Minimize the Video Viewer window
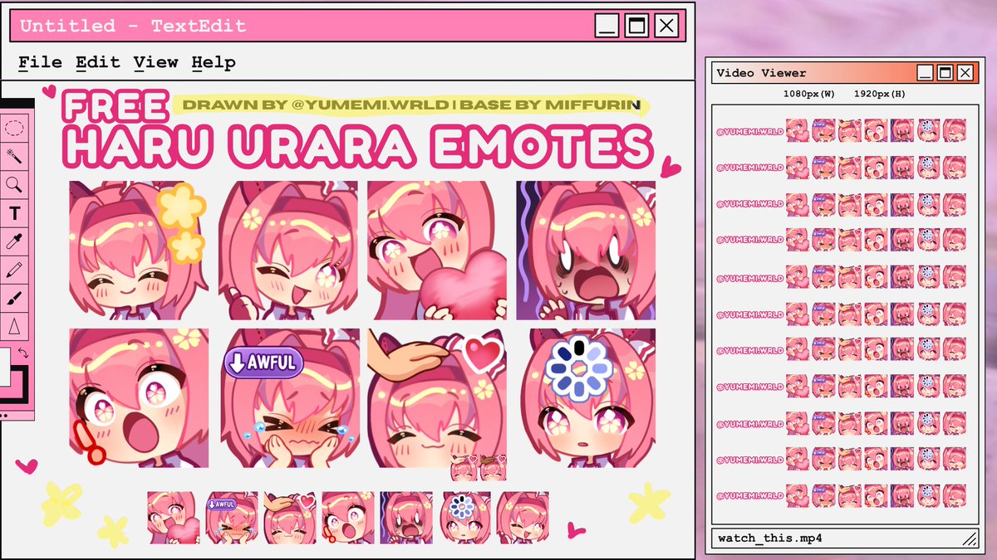Image resolution: width=997 pixels, height=560 pixels. coord(925,73)
